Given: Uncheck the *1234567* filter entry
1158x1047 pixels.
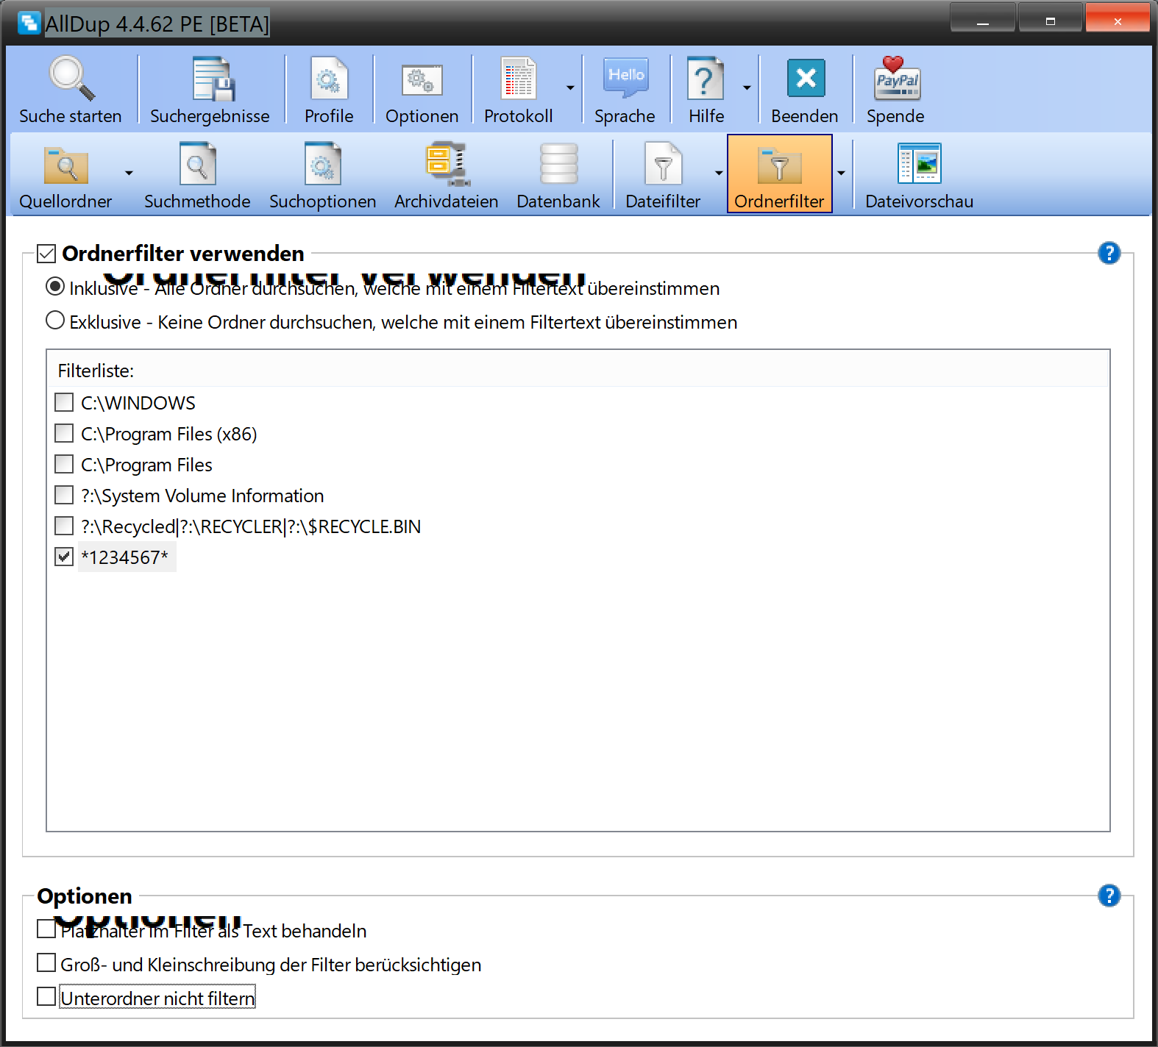Looking at the screenshot, I should click(64, 557).
